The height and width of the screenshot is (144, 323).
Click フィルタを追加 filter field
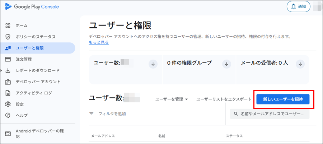[x=112, y=114]
